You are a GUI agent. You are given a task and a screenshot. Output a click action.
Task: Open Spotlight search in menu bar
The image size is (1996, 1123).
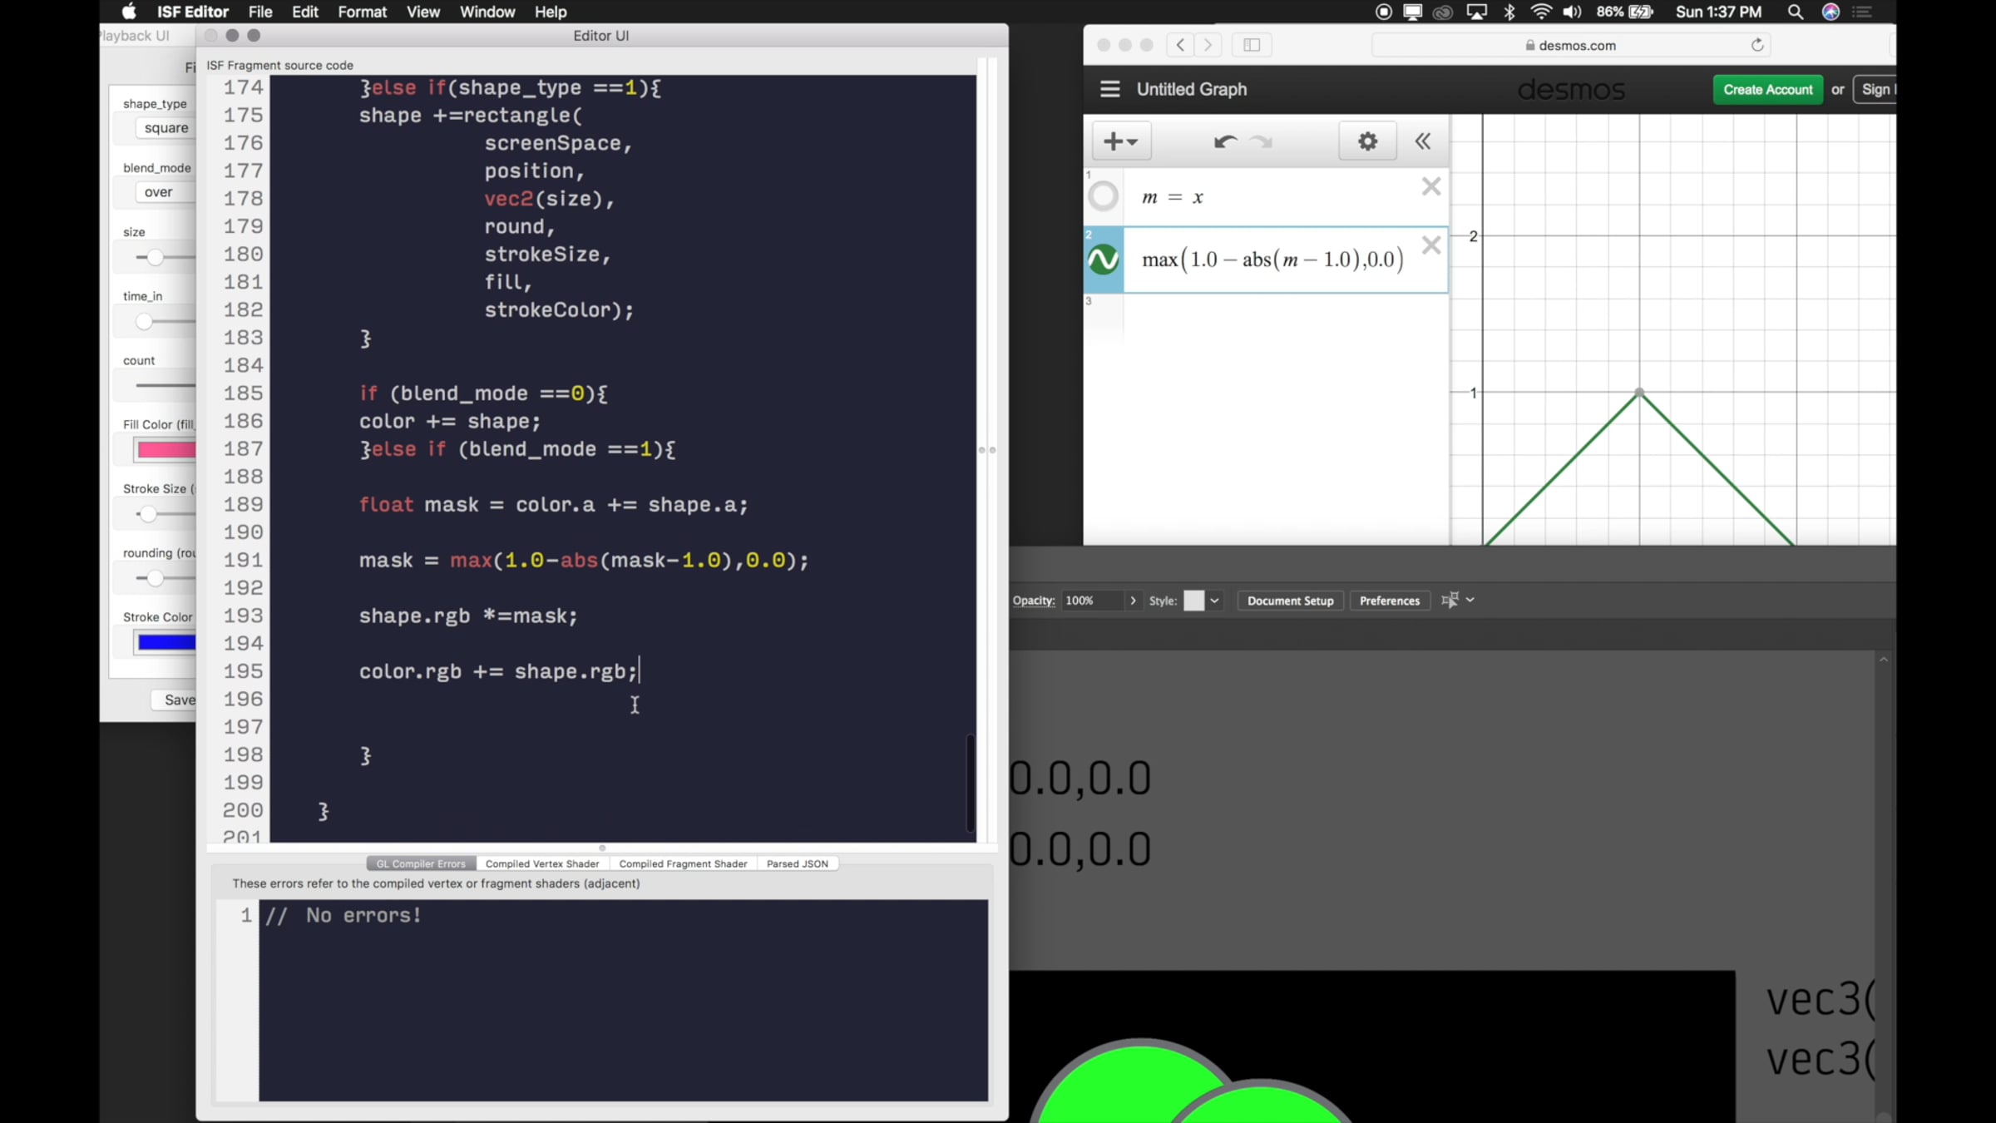pos(1796,12)
